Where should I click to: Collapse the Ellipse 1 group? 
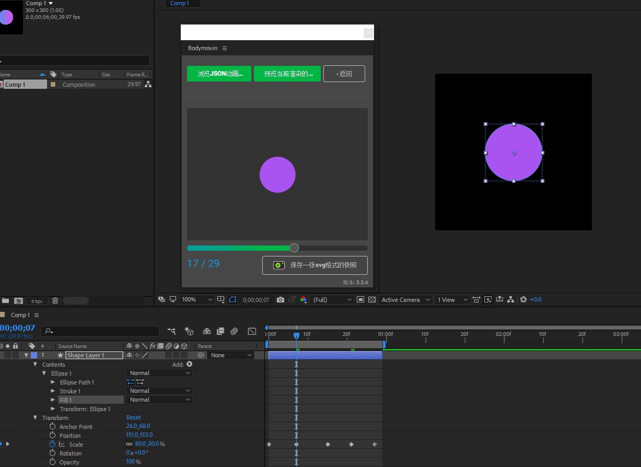click(x=44, y=373)
